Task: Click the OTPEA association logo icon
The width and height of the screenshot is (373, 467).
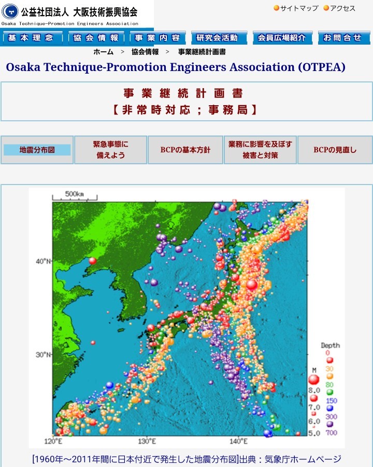Action: coord(10,11)
